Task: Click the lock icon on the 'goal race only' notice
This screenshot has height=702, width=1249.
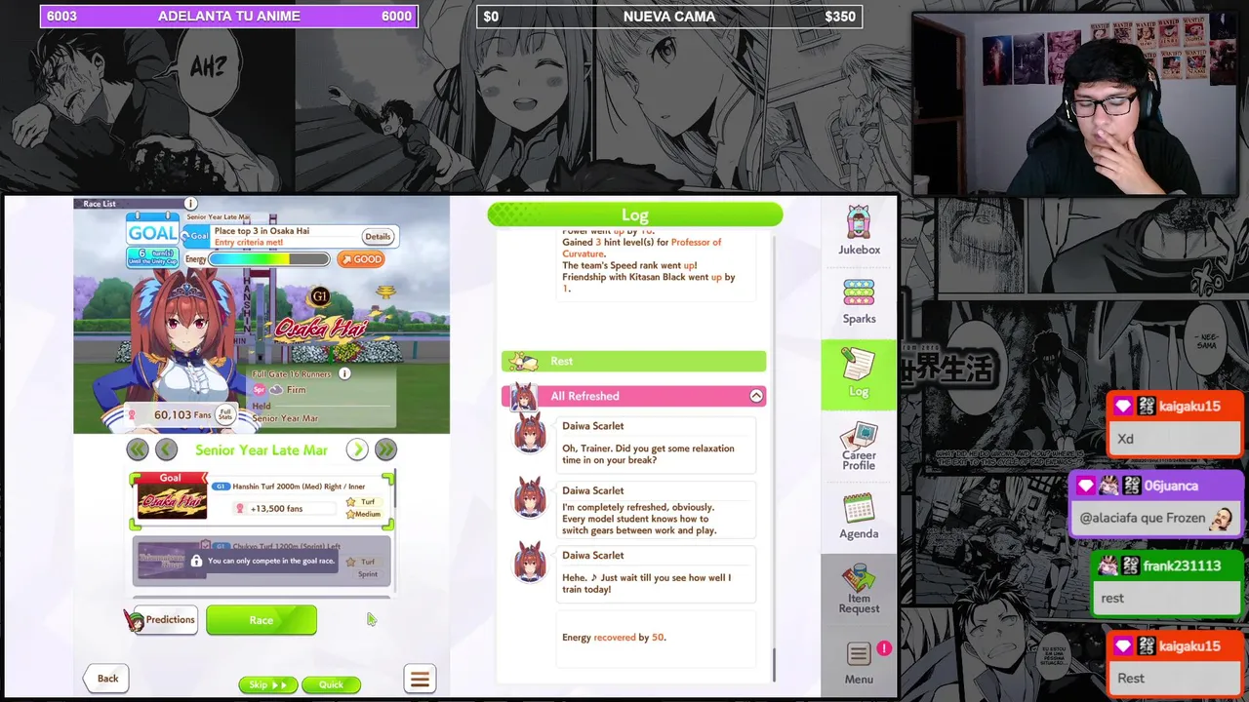Action: click(196, 561)
